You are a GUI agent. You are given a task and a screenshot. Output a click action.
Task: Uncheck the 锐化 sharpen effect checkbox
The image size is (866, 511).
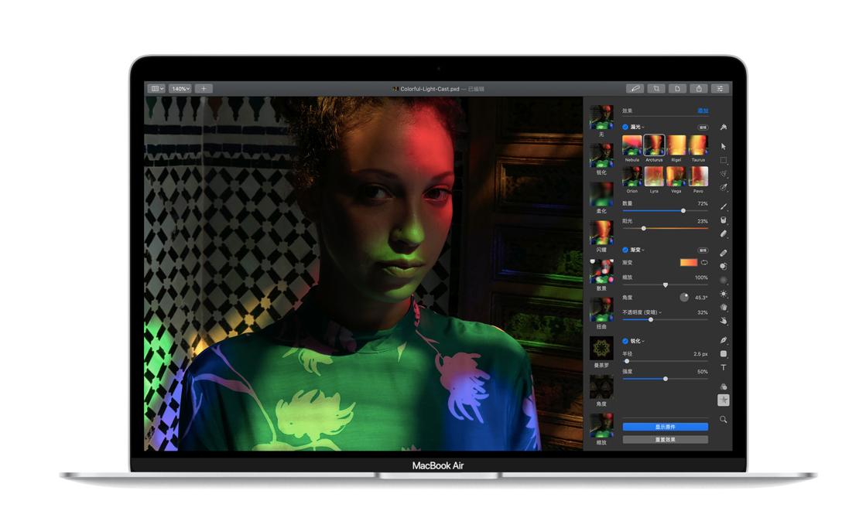coord(624,342)
